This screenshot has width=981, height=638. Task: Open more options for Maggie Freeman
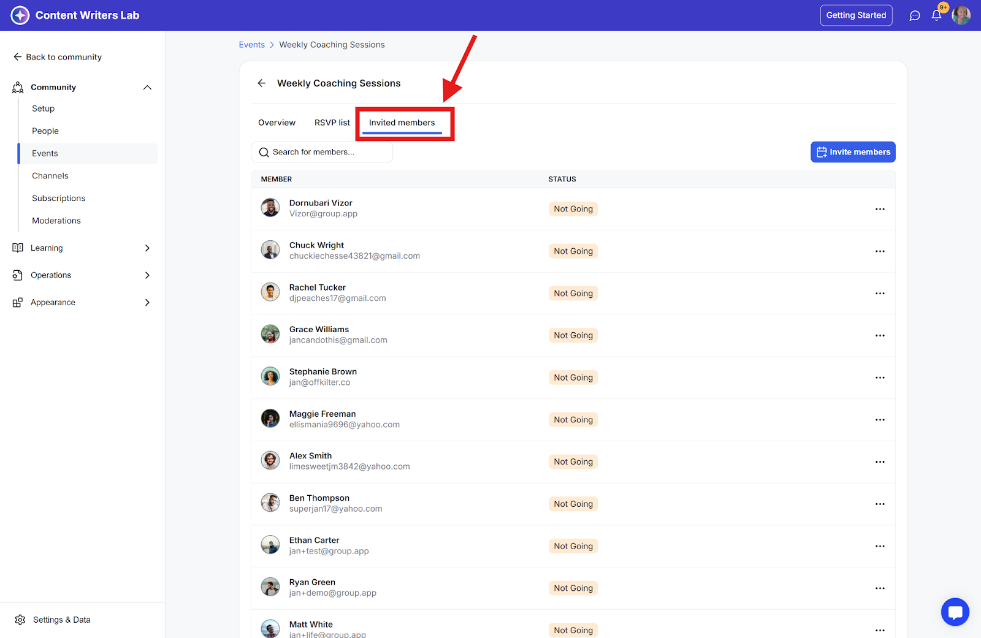pos(880,420)
